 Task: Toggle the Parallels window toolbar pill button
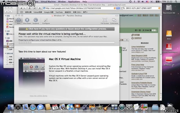coord(117,16)
